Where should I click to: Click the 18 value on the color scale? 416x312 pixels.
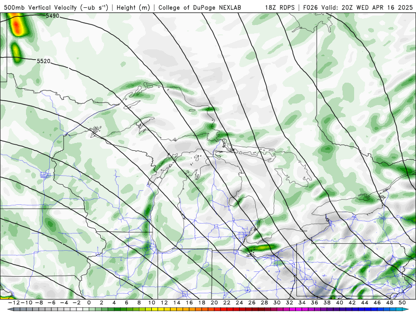pyautogui.click(x=202, y=303)
